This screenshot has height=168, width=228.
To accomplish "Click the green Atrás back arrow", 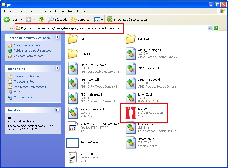I will tap(7, 20).
